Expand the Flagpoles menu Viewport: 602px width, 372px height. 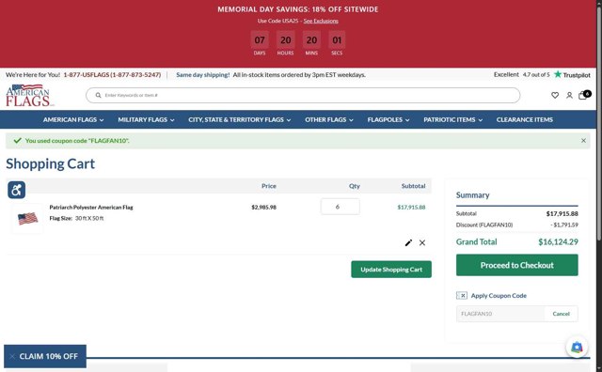[388, 119]
